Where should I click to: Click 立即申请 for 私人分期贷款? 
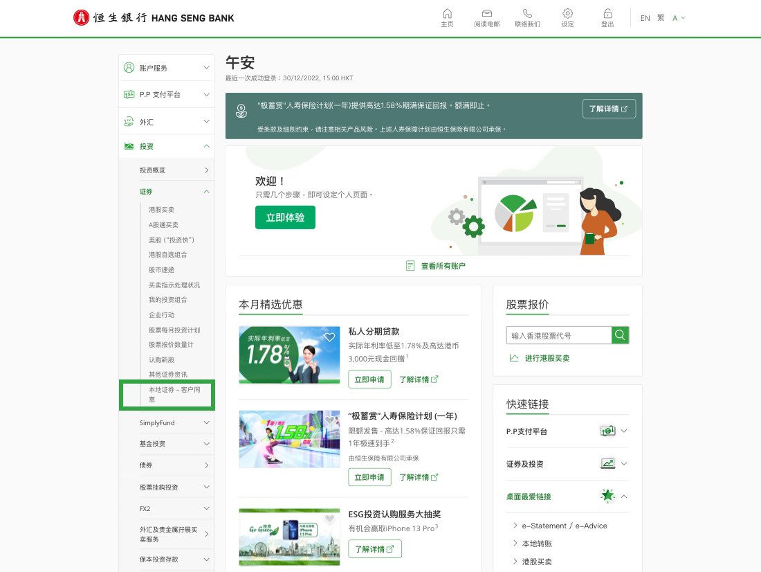coord(369,379)
